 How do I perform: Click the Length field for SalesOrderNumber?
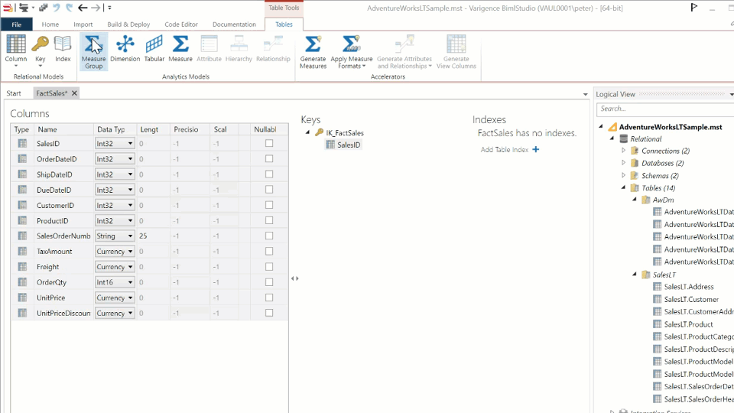[x=154, y=236]
